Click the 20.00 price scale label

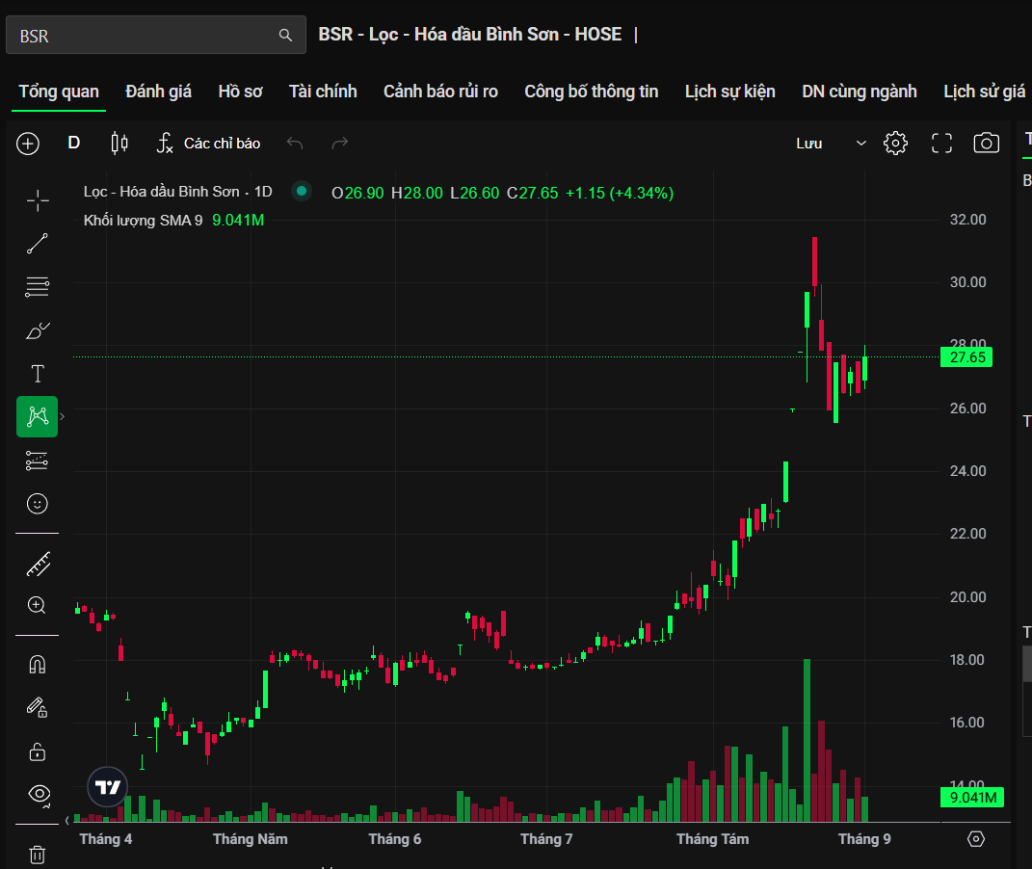click(967, 597)
